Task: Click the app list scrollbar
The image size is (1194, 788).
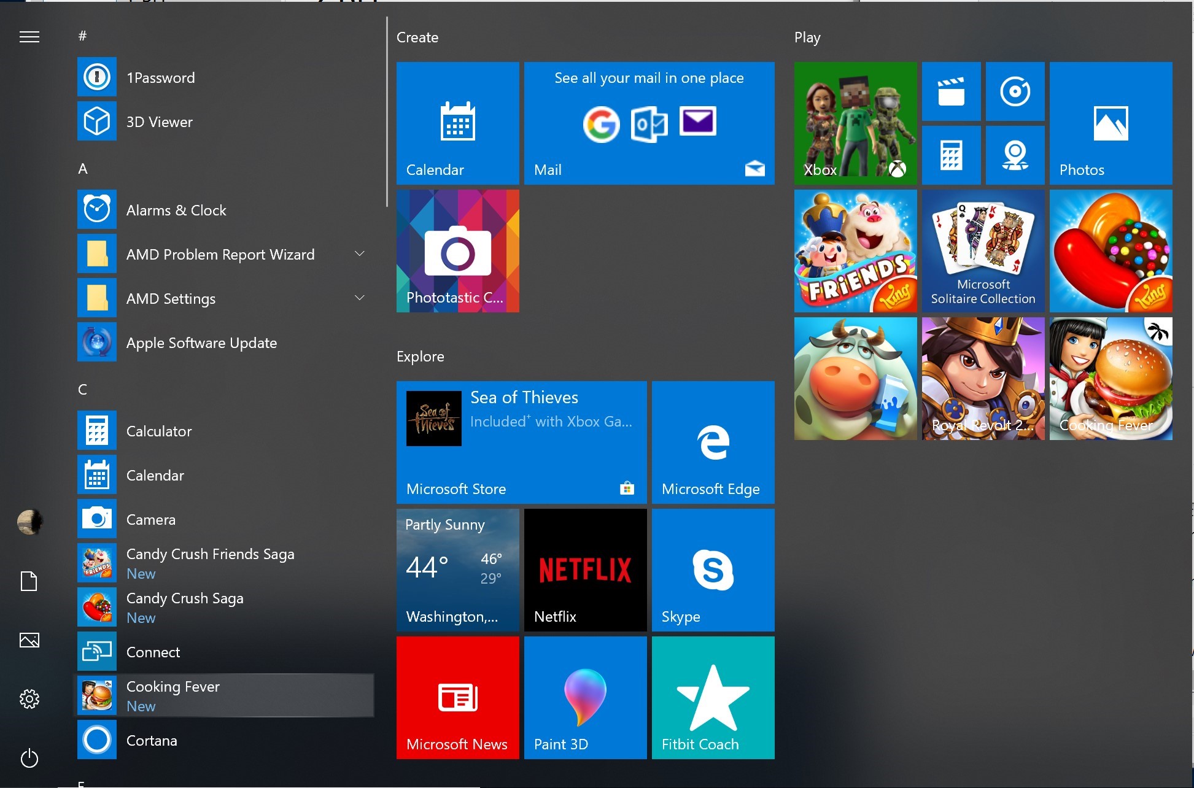Action: (x=387, y=112)
